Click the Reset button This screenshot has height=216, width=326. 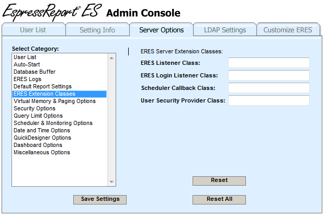[x=219, y=180]
